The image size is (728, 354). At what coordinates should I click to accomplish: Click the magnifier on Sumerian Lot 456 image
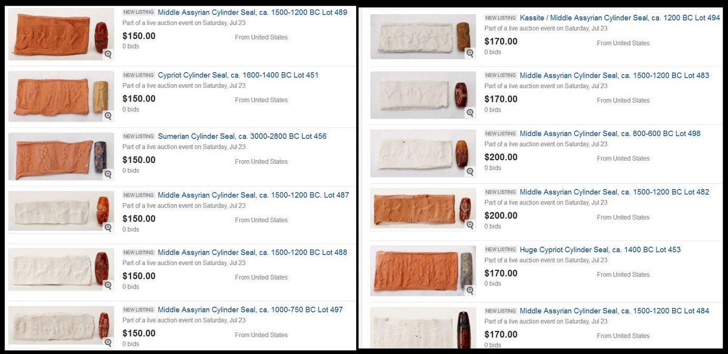pyautogui.click(x=108, y=174)
